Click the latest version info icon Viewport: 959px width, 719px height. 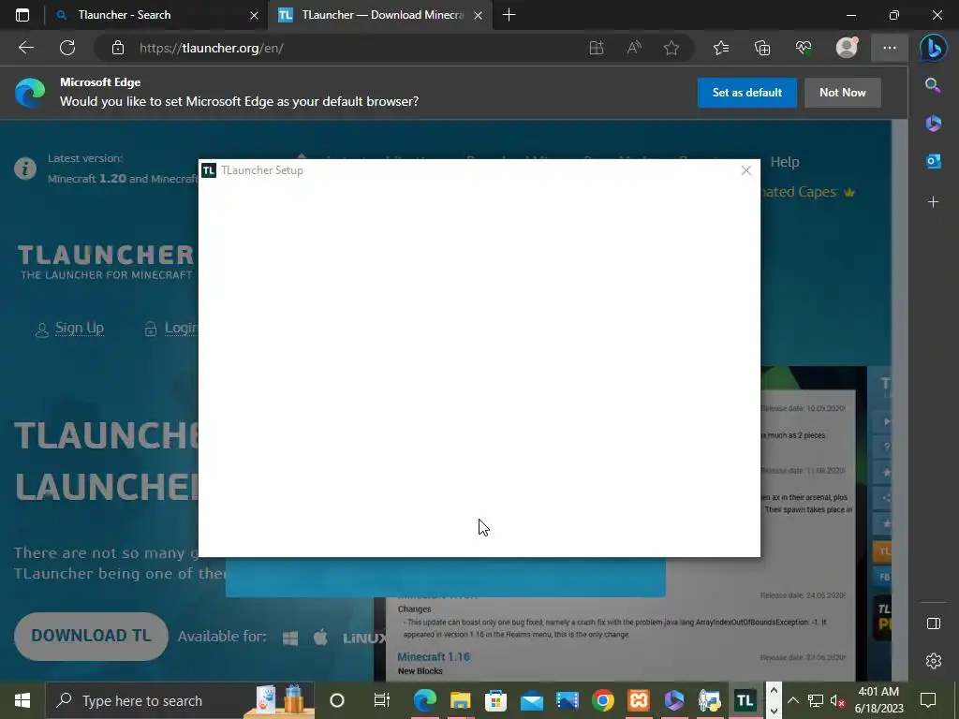[x=25, y=169]
